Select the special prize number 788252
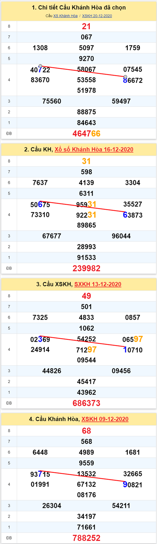157x544 pixels. coord(86,538)
